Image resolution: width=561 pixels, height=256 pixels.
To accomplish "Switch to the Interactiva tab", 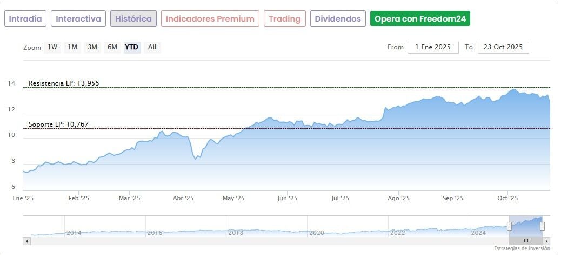I will (x=78, y=19).
